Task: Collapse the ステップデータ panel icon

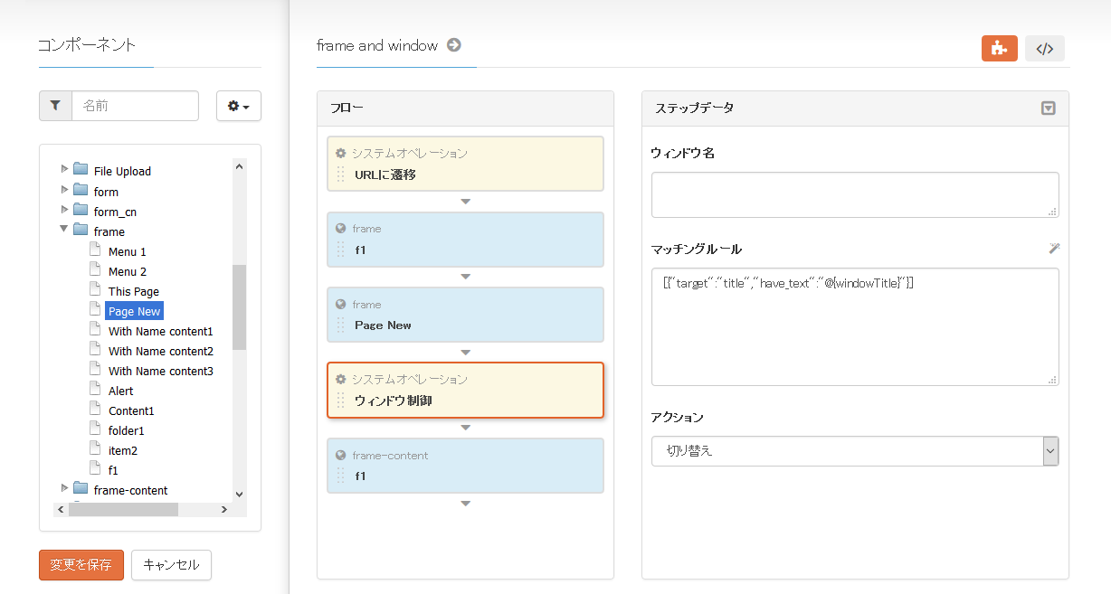Action: click(x=1048, y=108)
